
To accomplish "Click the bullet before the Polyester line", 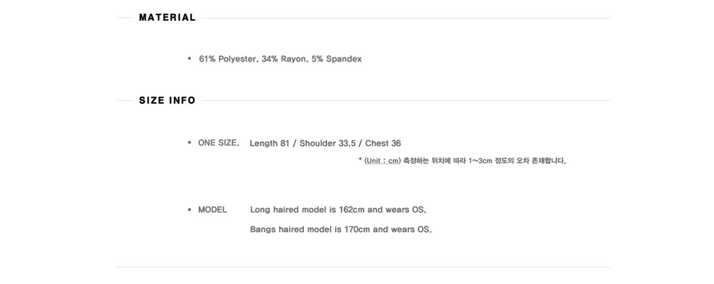I will 189,59.
